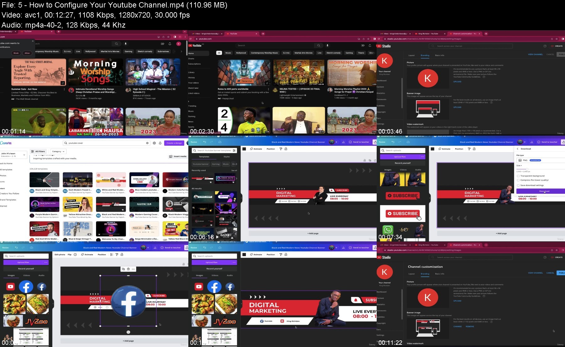
Task: Click the rotate handle below the selected Facebook logo
Action: [128, 332]
